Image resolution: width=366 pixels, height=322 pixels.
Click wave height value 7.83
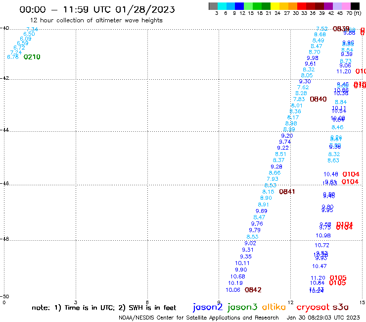click(x=299, y=99)
